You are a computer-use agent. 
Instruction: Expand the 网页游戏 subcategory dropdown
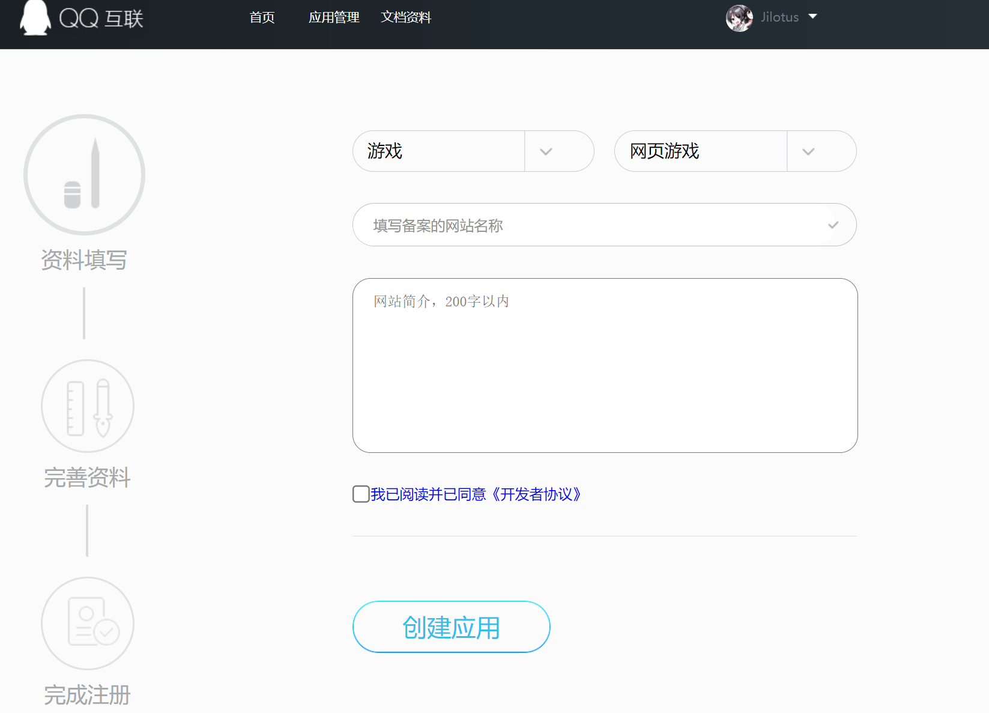pos(808,151)
